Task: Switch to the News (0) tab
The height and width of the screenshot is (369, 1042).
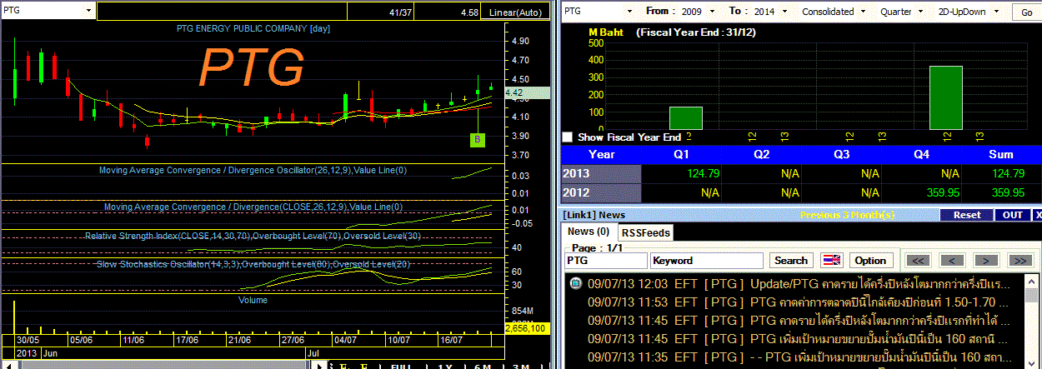Action: click(x=589, y=232)
